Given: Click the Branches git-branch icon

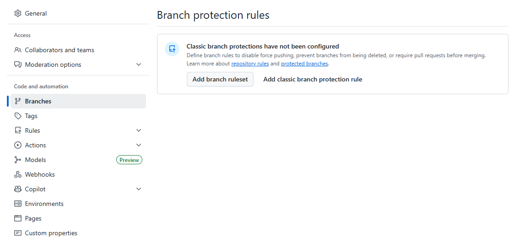Looking at the screenshot, I should pyautogui.click(x=18, y=101).
